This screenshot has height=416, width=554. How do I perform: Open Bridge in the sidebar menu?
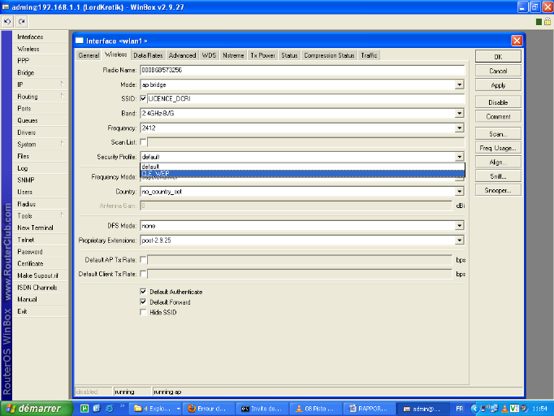[x=40, y=72]
